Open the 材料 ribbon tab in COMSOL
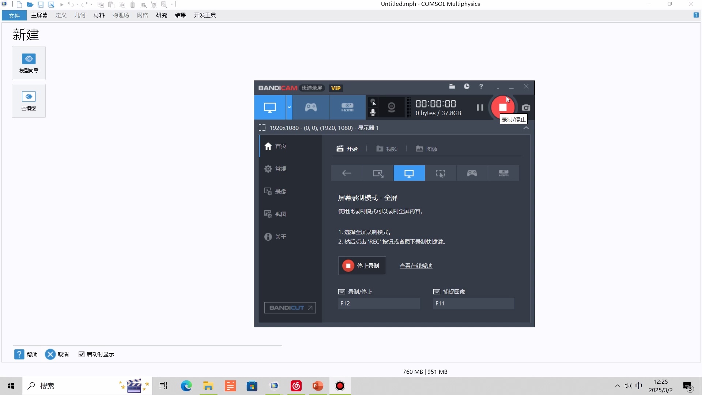 [x=99, y=15]
